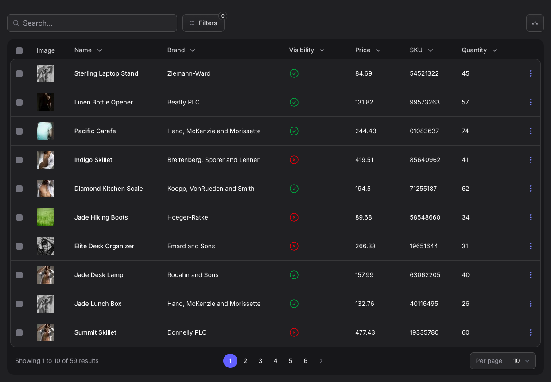Open the Visibility column header dropdown
Screen dimensions: 551x382
pos(307,50)
